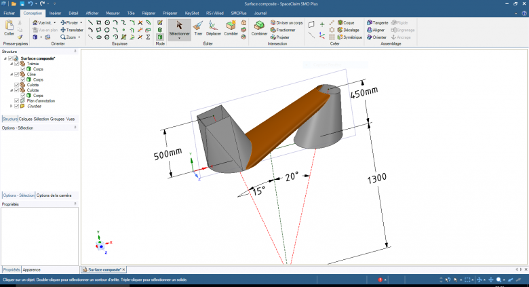Click the Diviser un corps tool
This screenshot has width=529, height=287.
click(x=287, y=22)
